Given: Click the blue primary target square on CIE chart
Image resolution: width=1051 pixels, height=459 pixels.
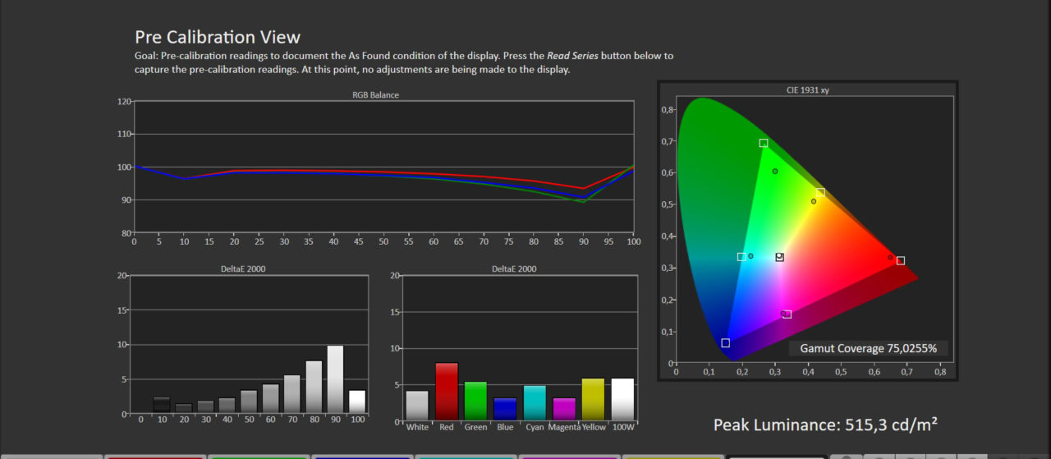Looking at the screenshot, I should pos(726,343).
